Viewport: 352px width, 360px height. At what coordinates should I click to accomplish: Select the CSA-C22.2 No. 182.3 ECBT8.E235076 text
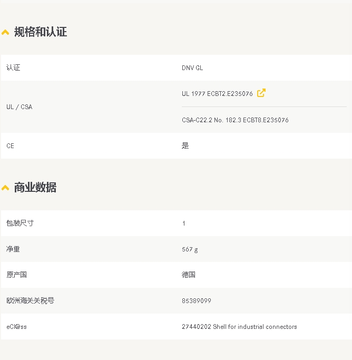(x=235, y=120)
